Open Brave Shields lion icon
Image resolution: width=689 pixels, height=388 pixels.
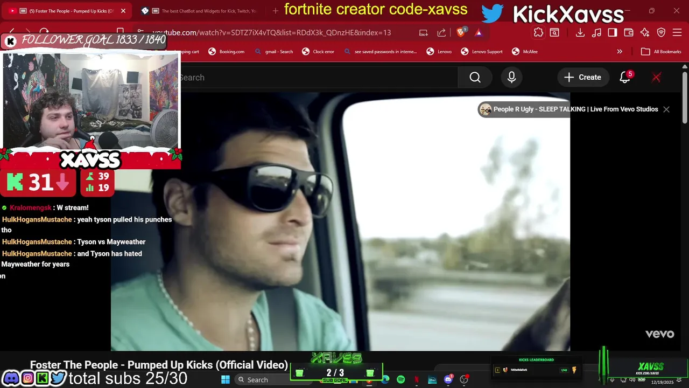(461, 32)
